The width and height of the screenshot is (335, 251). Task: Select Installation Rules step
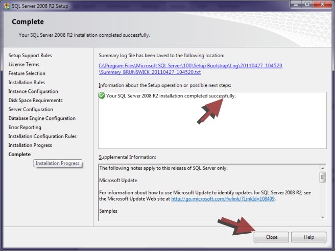[x=27, y=82]
